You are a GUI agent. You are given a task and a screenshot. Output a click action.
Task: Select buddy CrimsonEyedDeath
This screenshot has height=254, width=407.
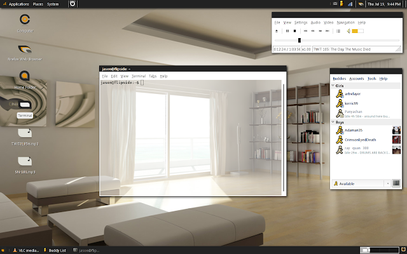point(360,140)
